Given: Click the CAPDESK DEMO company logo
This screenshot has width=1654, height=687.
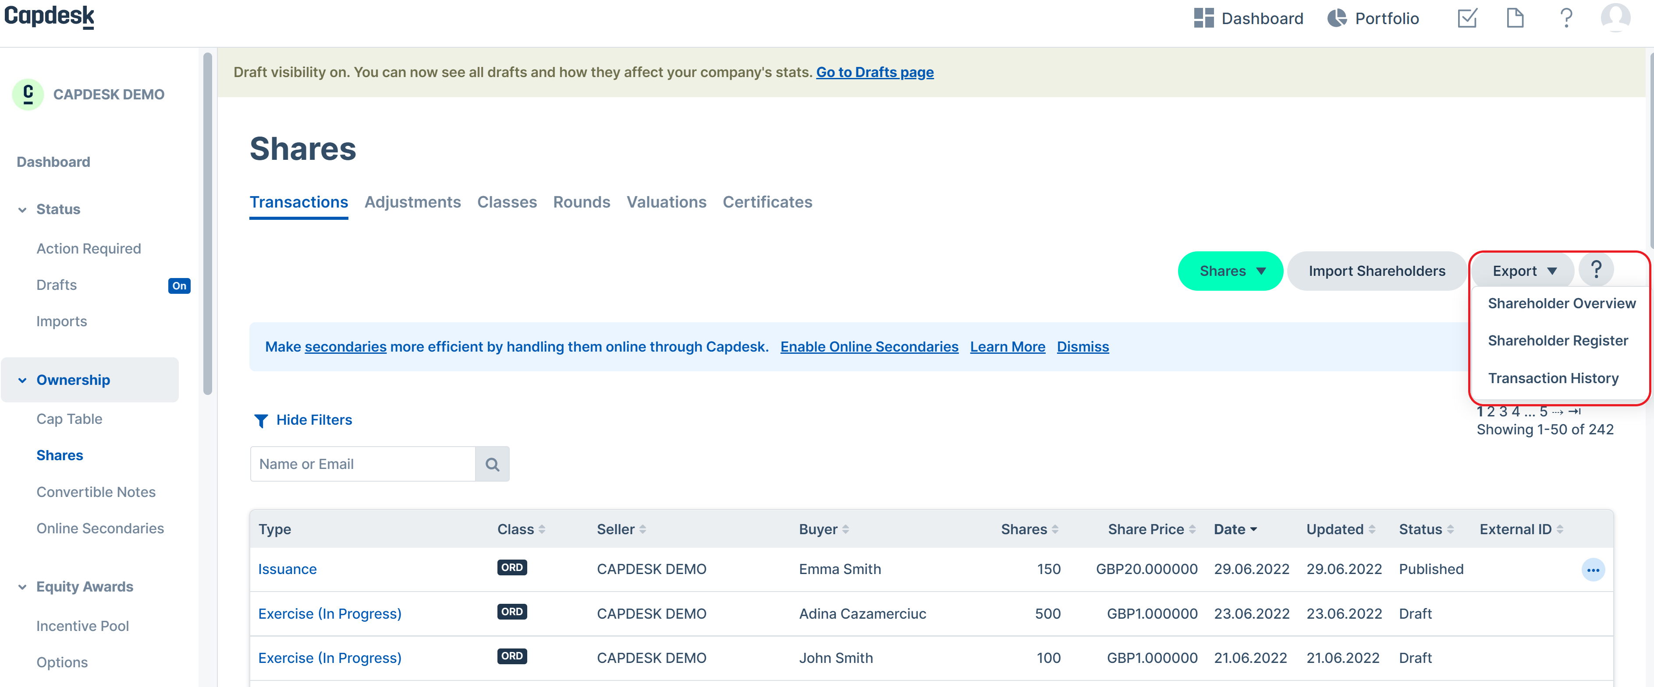Looking at the screenshot, I should tap(28, 94).
